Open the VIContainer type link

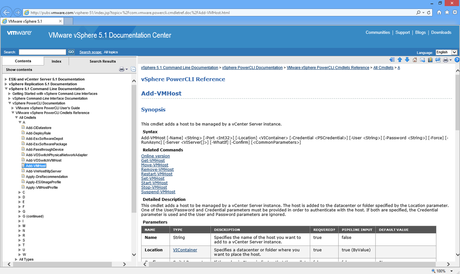[185, 250]
